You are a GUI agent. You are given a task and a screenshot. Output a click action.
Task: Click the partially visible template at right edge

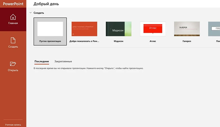tap(214, 29)
